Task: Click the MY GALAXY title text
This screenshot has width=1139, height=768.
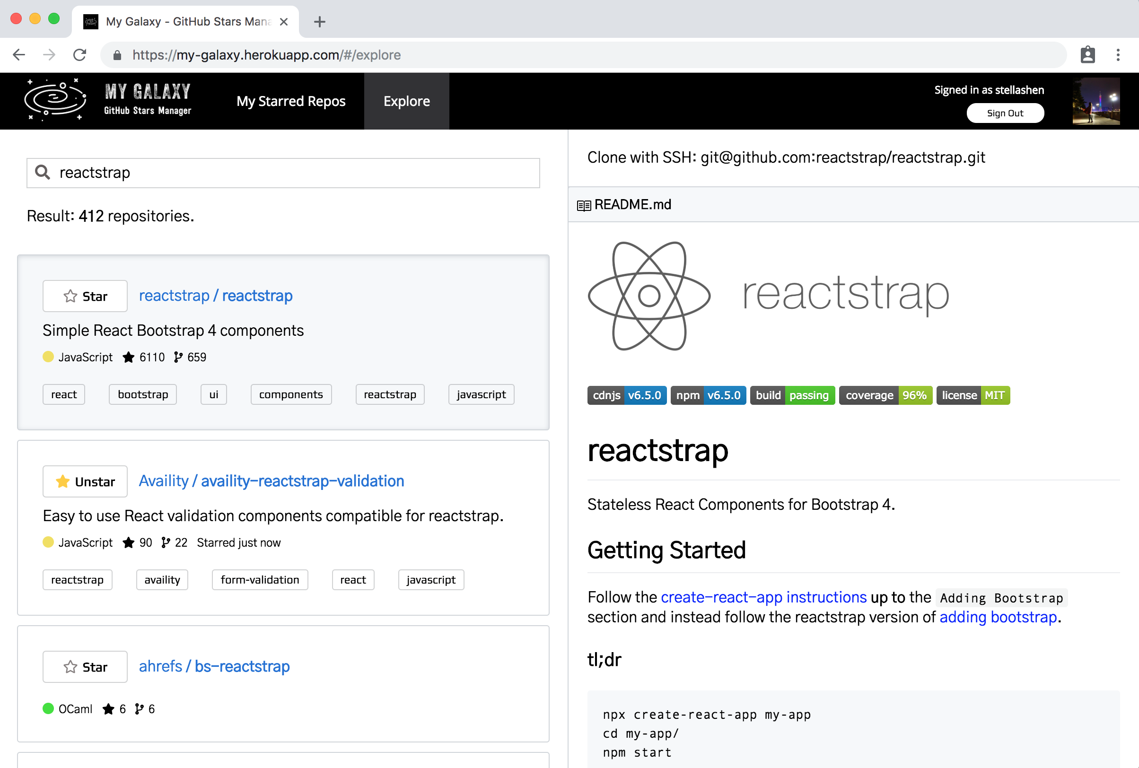Action: coord(148,92)
